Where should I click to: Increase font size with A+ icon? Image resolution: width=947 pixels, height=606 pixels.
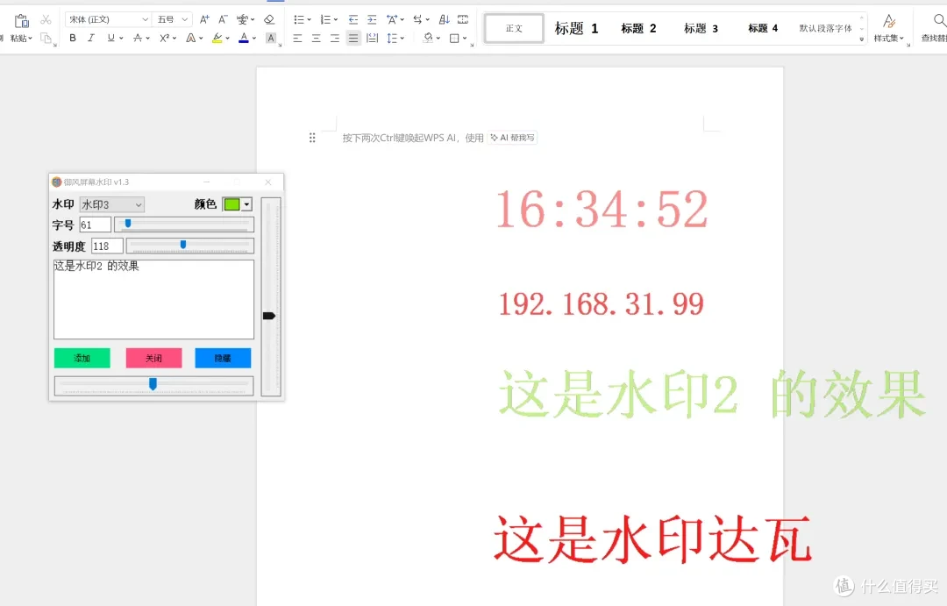(204, 19)
